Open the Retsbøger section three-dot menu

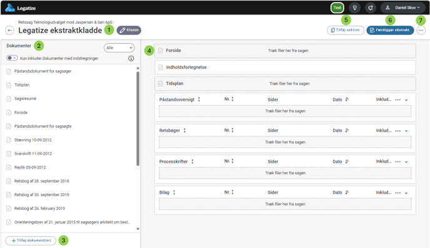click(x=398, y=131)
